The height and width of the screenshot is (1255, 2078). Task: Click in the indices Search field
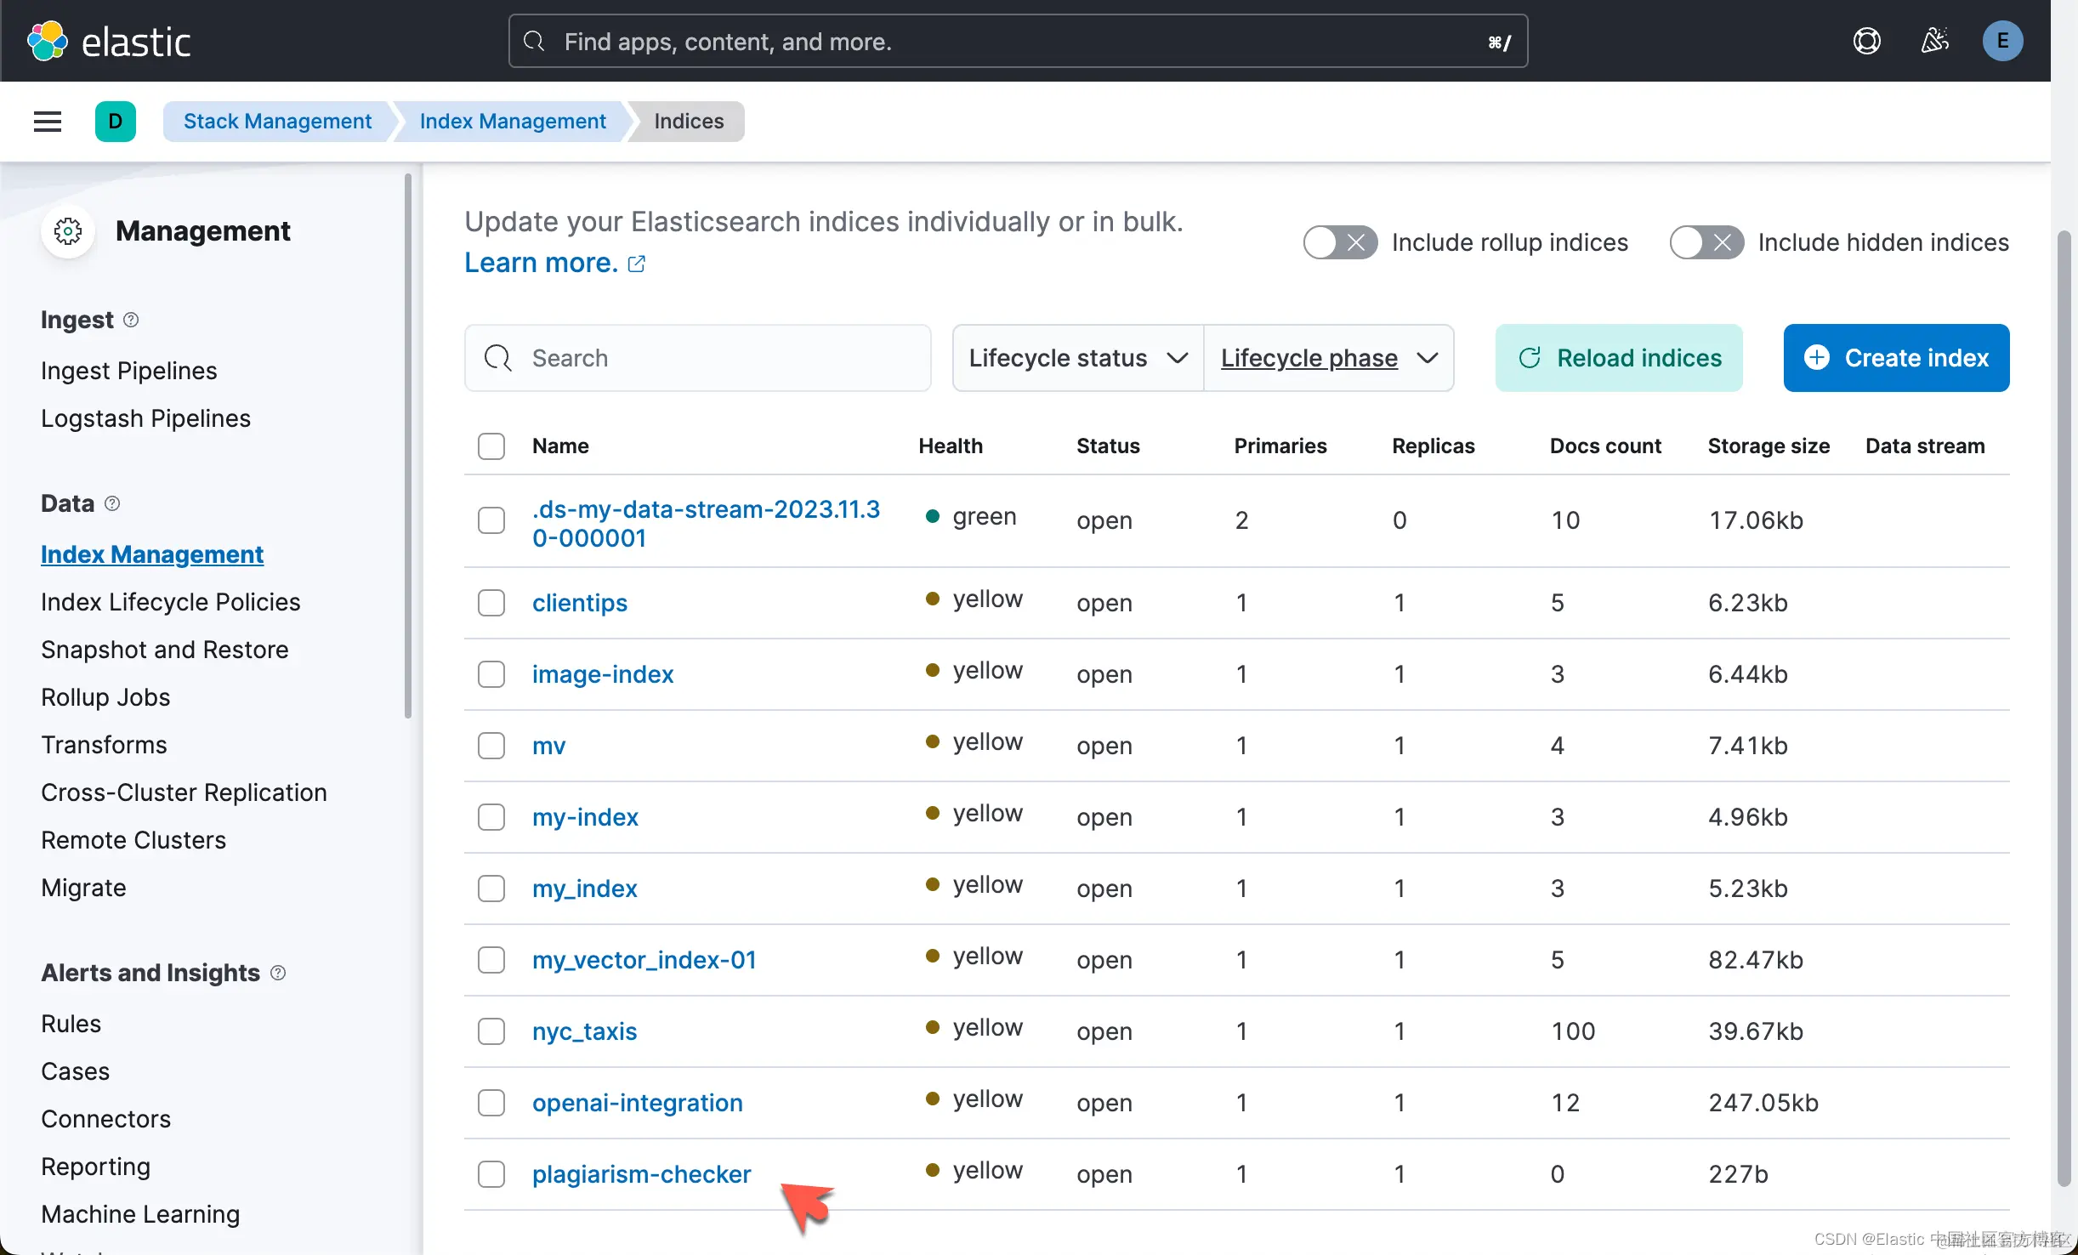(714, 358)
